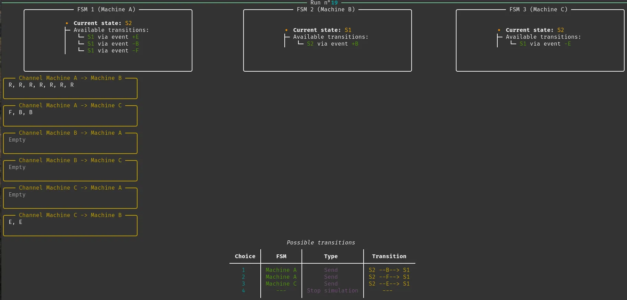Click the Stop simulation option
This screenshot has height=300, width=627.
coord(332,291)
